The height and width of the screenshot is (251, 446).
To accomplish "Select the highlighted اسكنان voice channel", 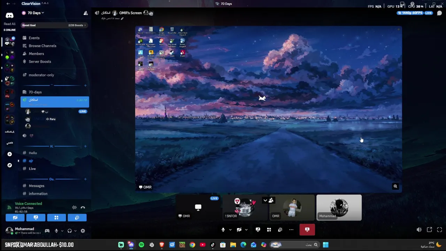I will tap(55, 102).
